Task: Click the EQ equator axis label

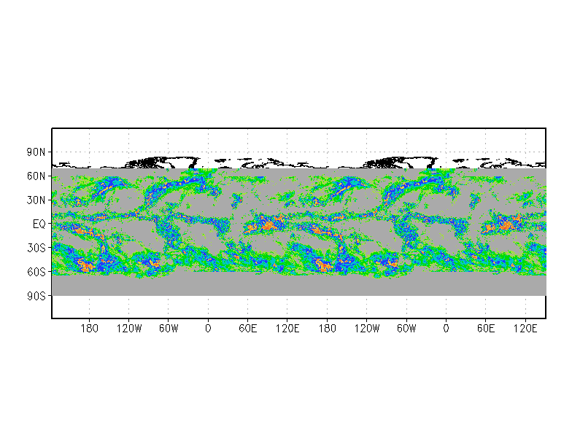Action: point(39,224)
